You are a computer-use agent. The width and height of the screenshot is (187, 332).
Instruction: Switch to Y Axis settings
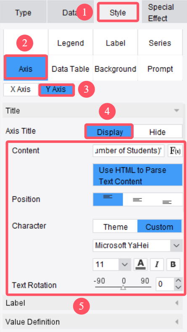(x=56, y=89)
